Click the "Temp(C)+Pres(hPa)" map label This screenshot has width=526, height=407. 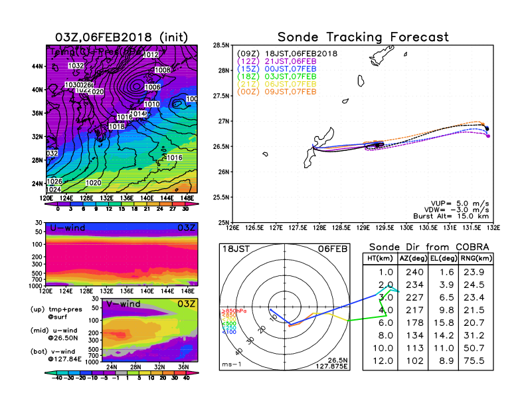click(96, 52)
